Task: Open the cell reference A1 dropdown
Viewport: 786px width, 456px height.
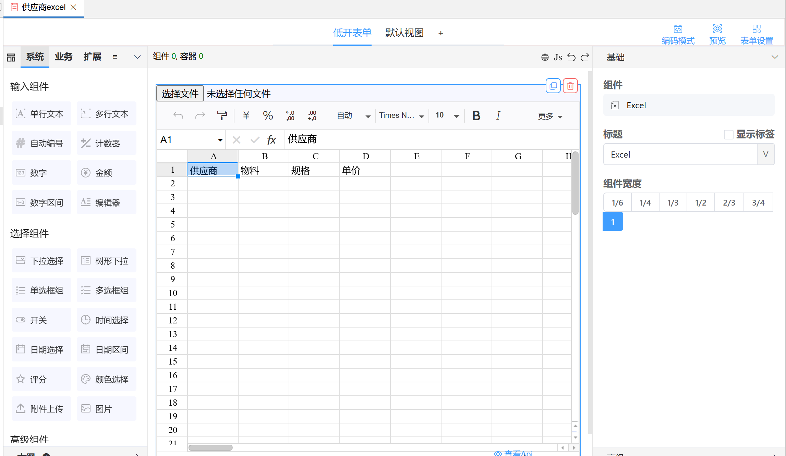Action: point(220,140)
